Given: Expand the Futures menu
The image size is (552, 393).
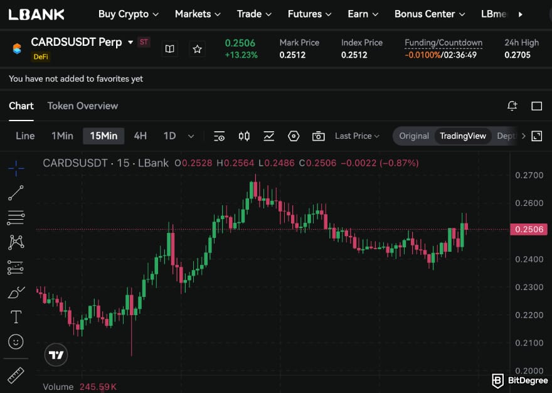Looking at the screenshot, I should pyautogui.click(x=309, y=14).
